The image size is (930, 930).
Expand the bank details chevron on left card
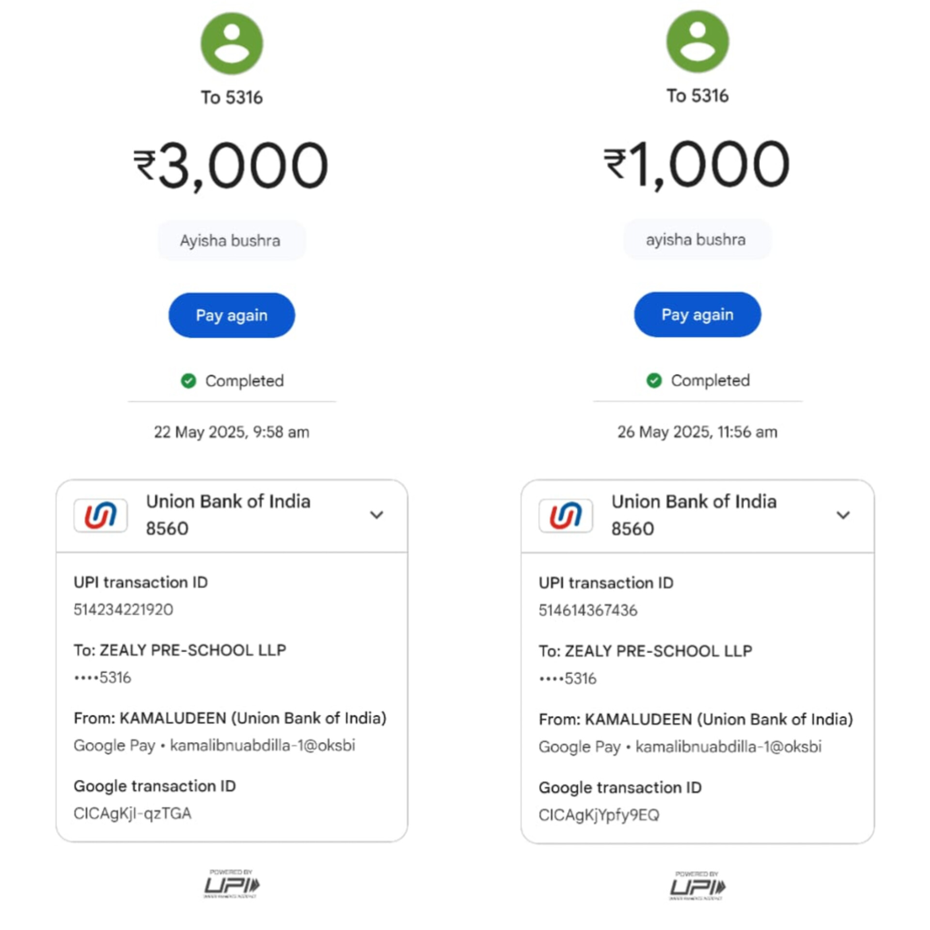[x=376, y=514]
